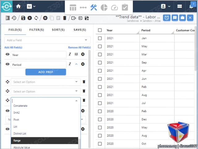
Task: Remove the Year field with X icon
Action: coord(83,54)
